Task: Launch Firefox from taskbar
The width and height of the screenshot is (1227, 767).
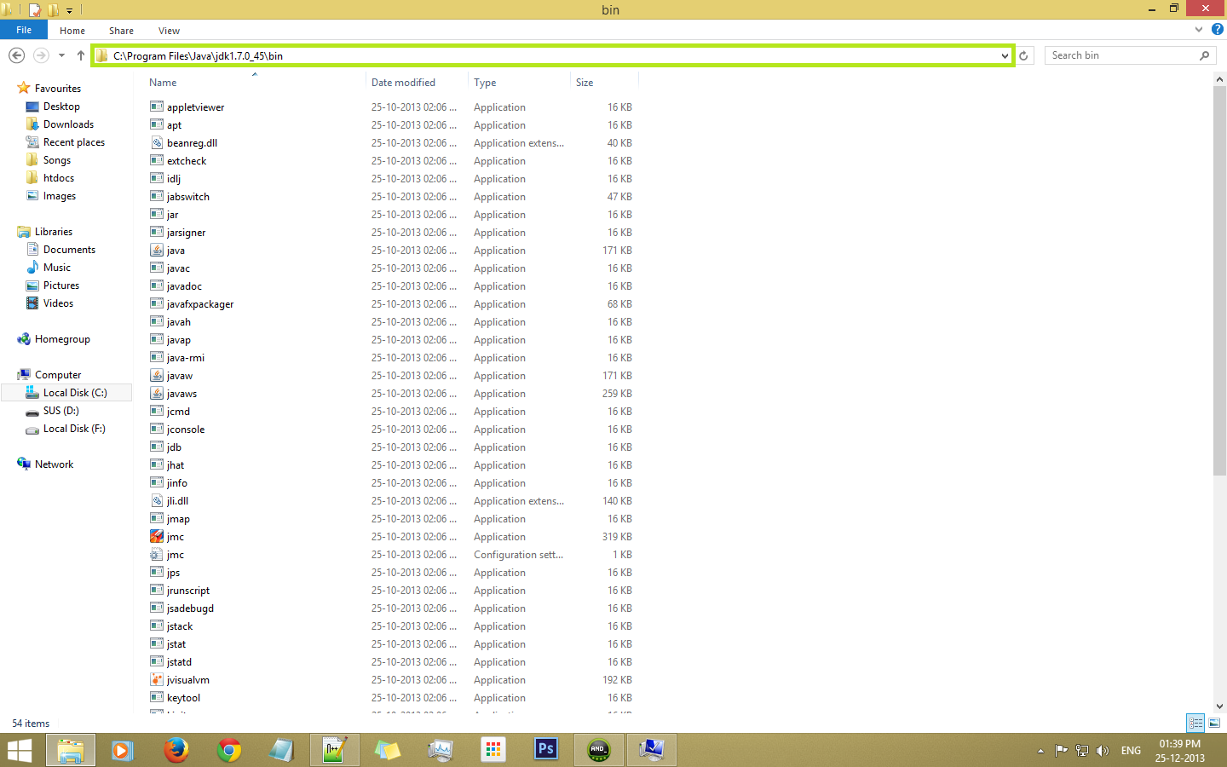Action: (176, 750)
